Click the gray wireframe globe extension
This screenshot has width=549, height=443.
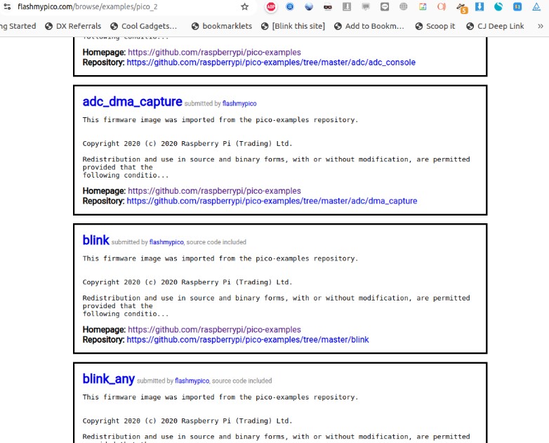tap(404, 6)
